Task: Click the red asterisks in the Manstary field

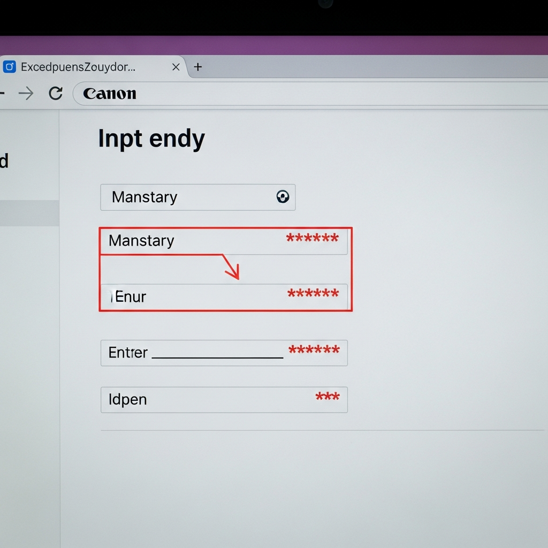Action: click(313, 238)
